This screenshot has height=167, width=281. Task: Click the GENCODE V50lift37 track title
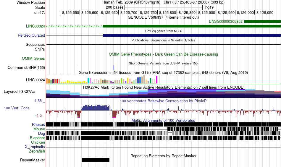point(163,17)
